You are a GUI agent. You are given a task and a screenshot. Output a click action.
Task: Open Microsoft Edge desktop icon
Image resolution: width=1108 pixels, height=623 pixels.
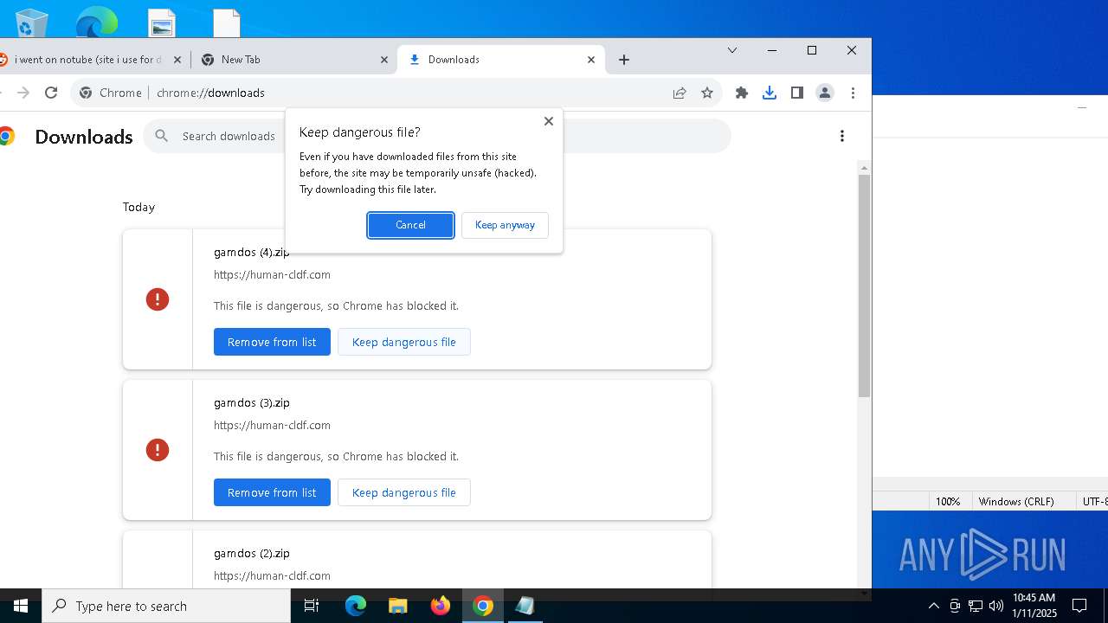tap(96, 22)
